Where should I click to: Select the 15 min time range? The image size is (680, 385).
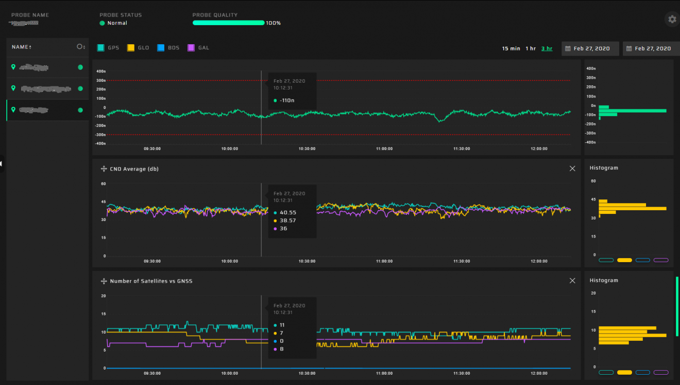pyautogui.click(x=511, y=49)
